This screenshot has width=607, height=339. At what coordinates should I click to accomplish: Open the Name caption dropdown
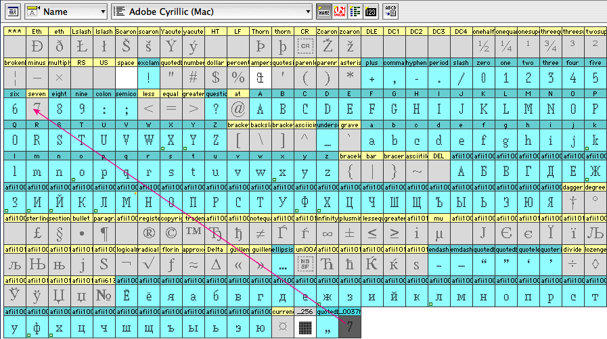click(66, 12)
